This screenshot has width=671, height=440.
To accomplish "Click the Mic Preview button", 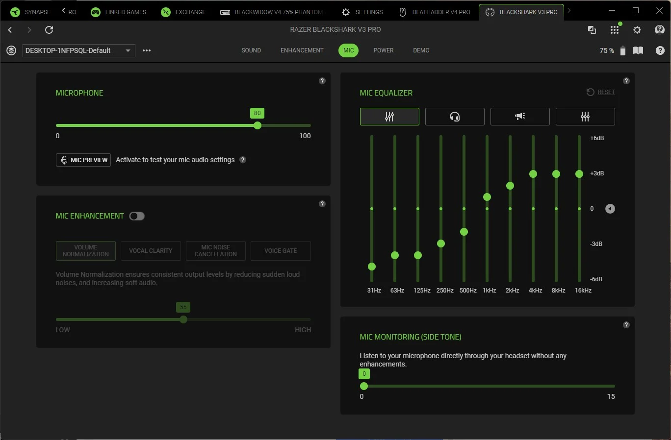I will (83, 160).
